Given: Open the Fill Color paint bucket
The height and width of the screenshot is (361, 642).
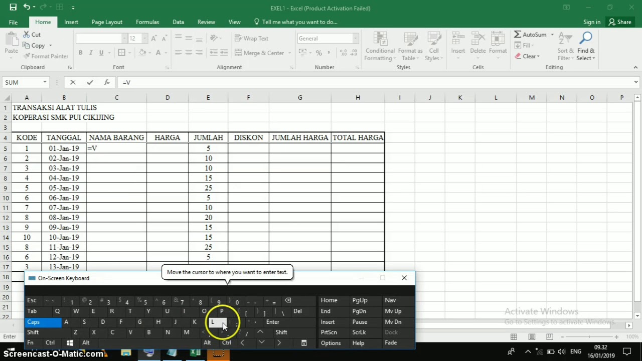Looking at the screenshot, I should point(142,53).
